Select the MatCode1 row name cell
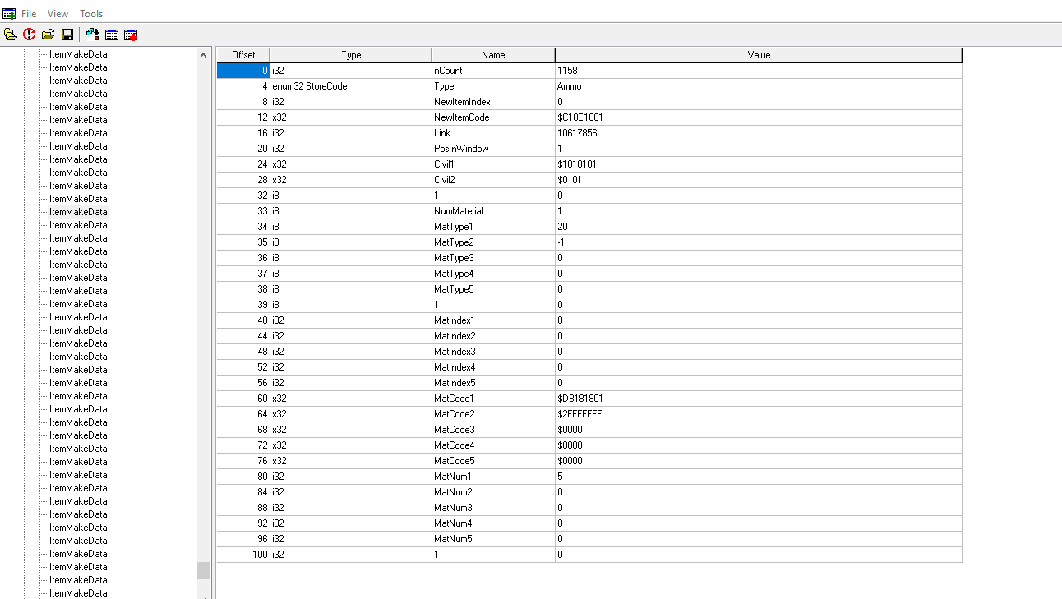 click(x=493, y=399)
